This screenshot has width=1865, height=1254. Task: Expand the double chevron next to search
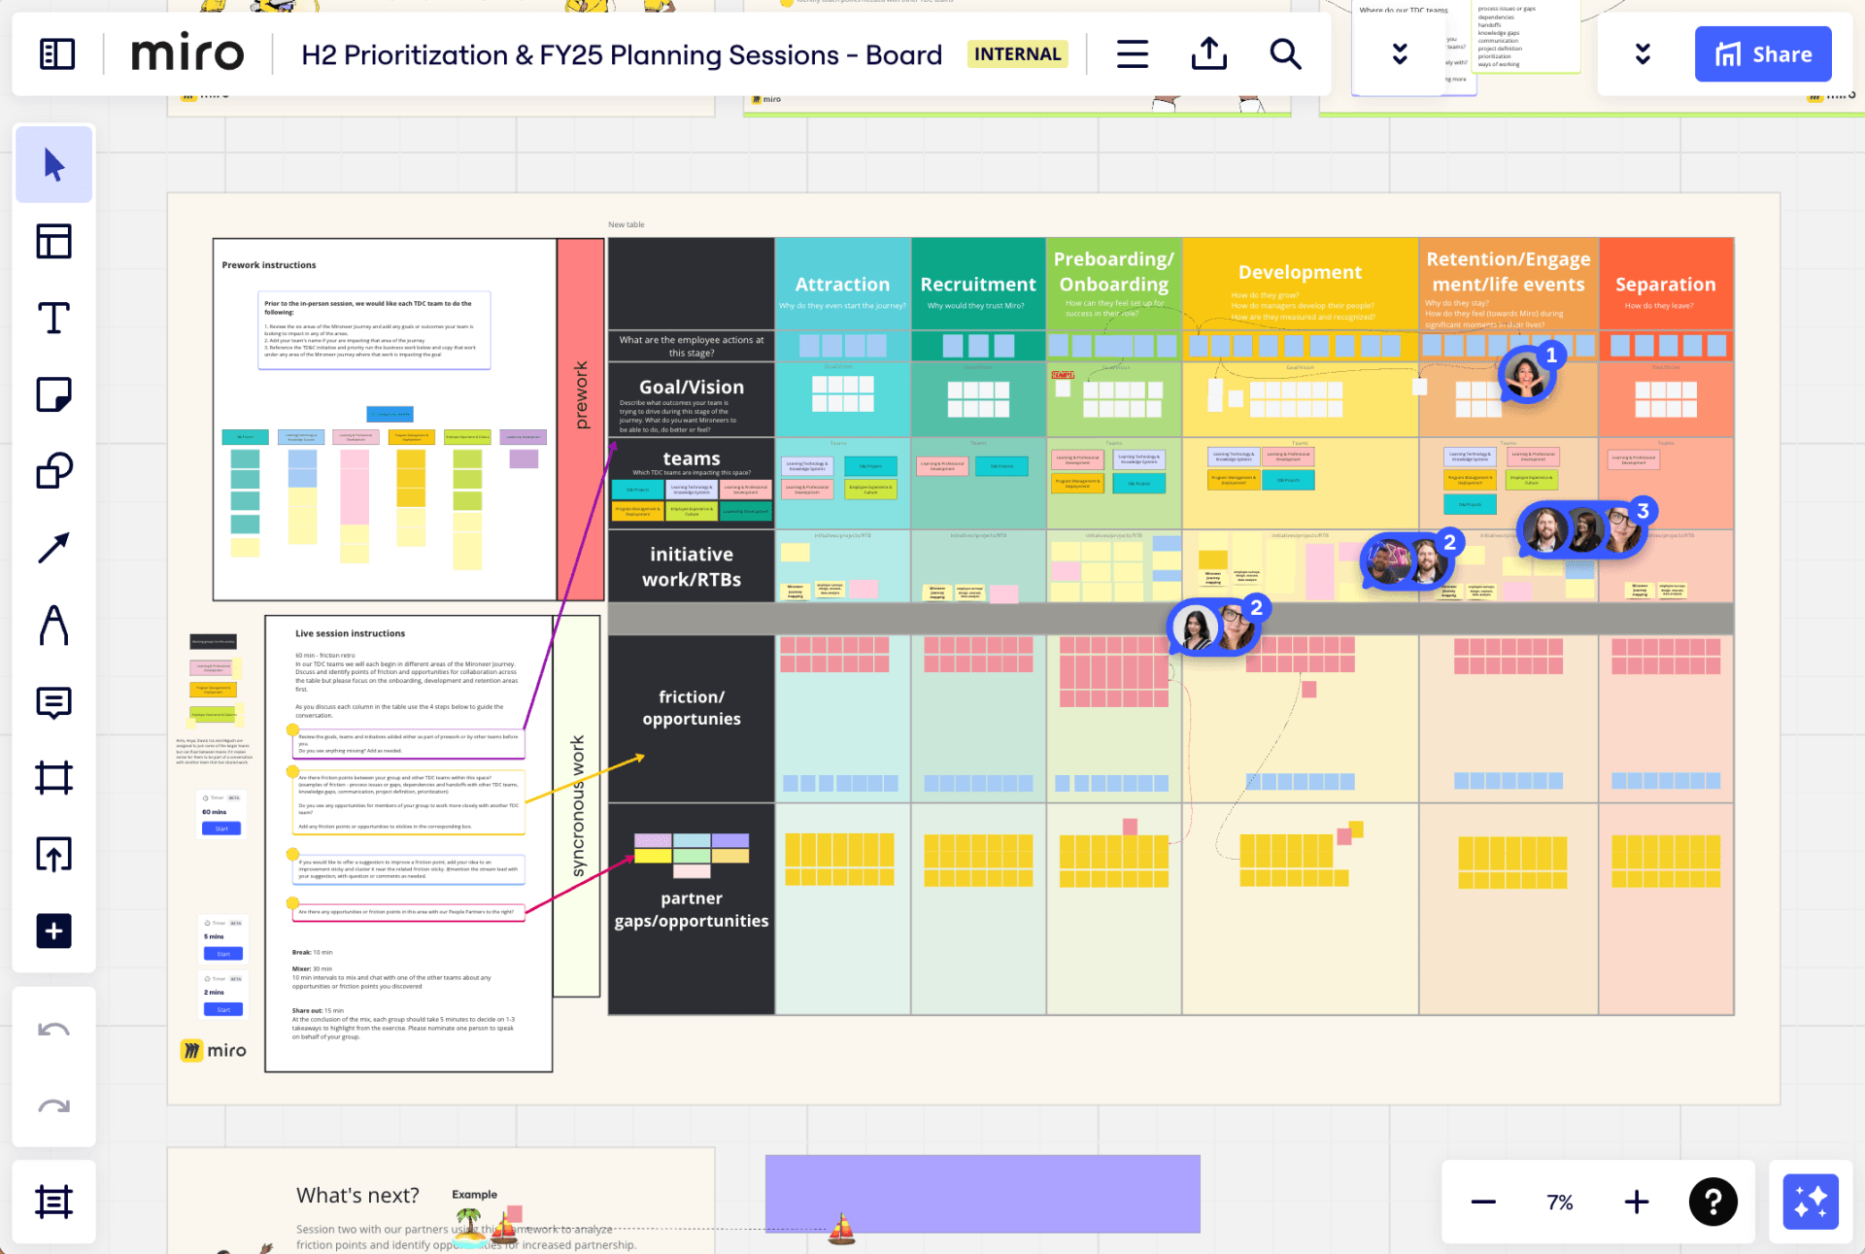point(1400,54)
